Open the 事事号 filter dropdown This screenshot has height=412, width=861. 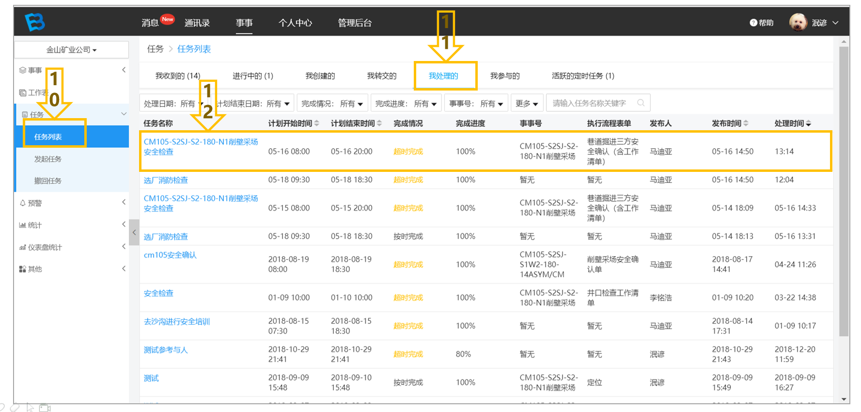476,103
